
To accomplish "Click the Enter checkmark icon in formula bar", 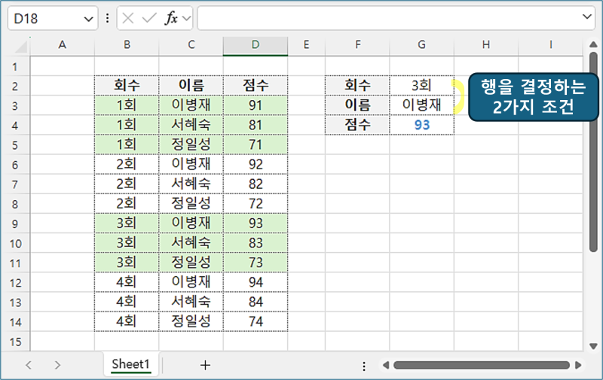I will pos(150,18).
